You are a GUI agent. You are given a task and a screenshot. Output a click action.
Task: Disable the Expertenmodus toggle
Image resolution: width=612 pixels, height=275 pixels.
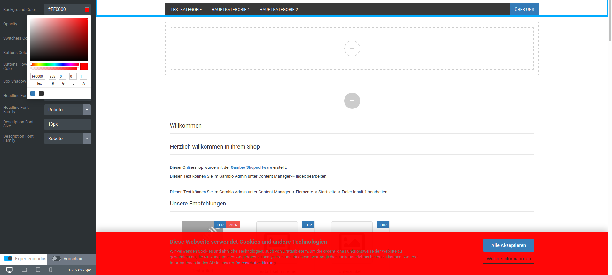pos(8,258)
